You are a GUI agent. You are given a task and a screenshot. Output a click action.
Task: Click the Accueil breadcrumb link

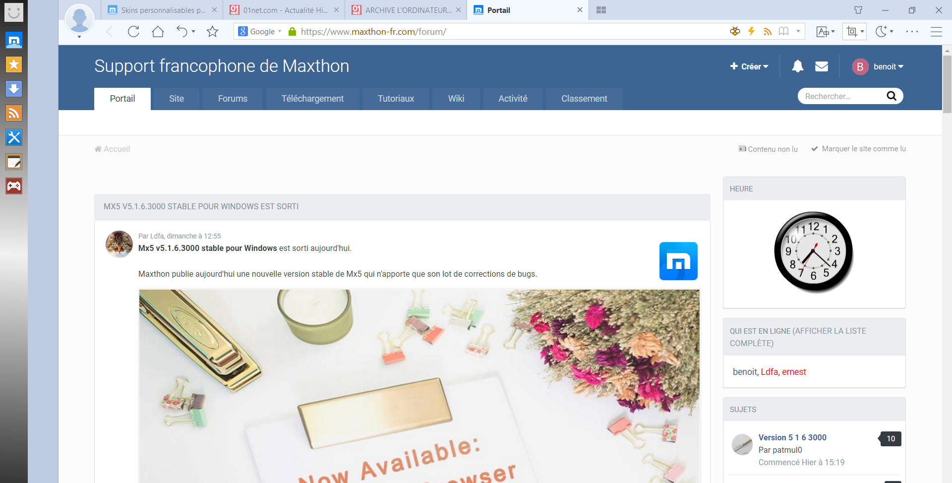[x=113, y=149]
